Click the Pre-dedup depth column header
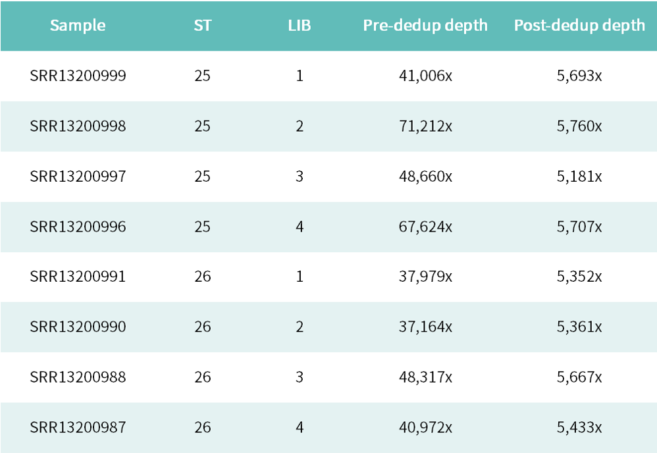 point(425,26)
